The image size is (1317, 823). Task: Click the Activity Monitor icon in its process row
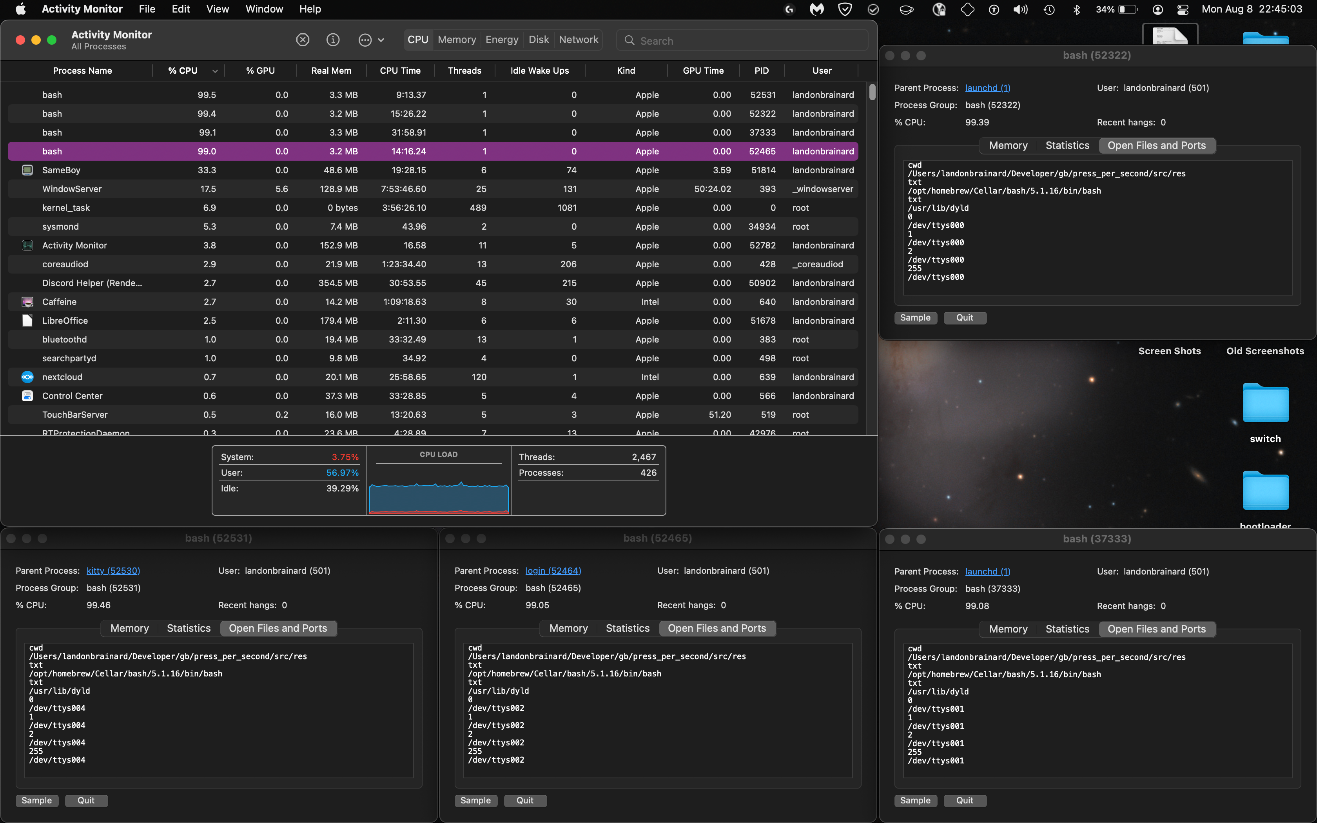[x=27, y=245]
